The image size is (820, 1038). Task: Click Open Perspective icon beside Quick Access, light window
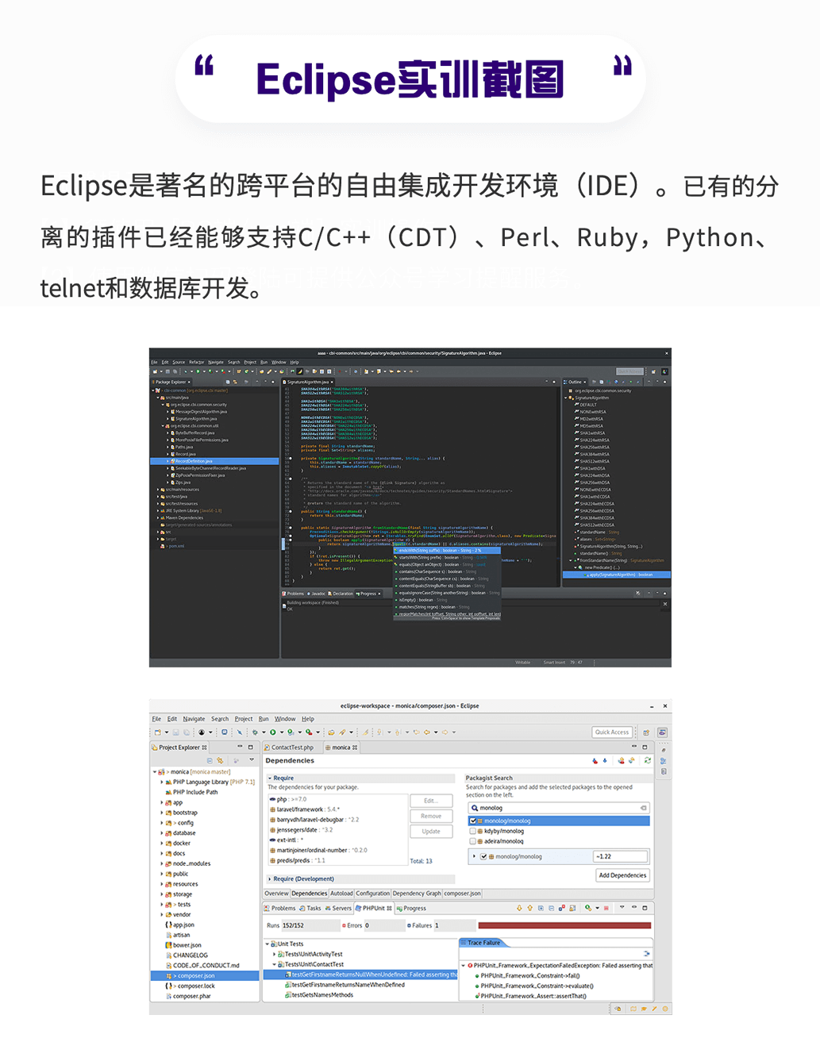pos(646,732)
